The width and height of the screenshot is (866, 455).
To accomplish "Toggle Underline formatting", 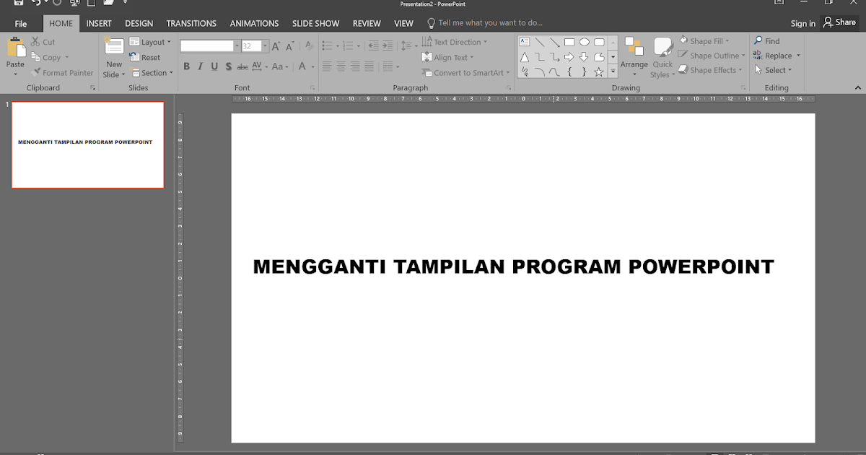I will point(214,66).
